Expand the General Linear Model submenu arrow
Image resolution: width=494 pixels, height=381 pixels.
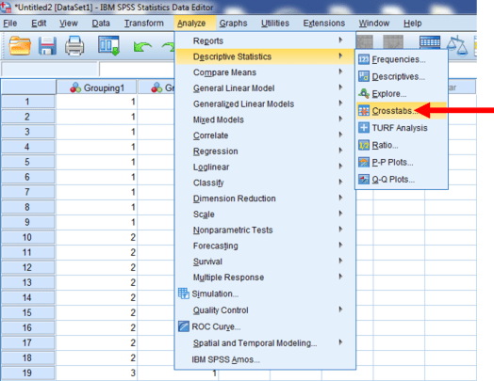(340, 87)
